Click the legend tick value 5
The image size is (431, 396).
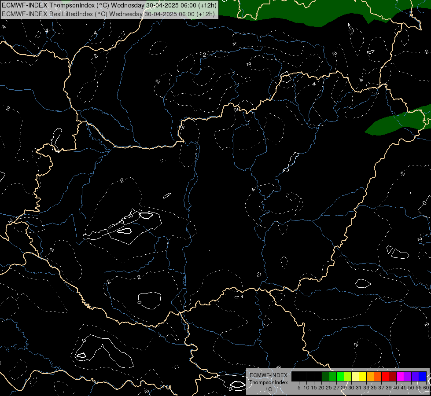pos(299,388)
